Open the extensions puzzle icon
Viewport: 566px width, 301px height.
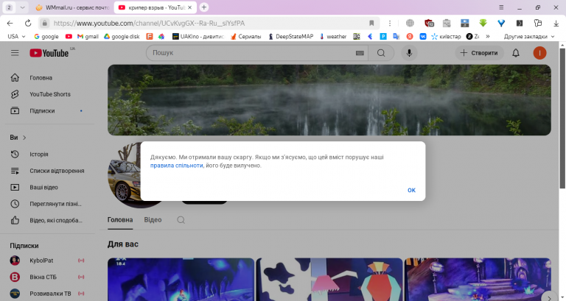click(x=538, y=23)
